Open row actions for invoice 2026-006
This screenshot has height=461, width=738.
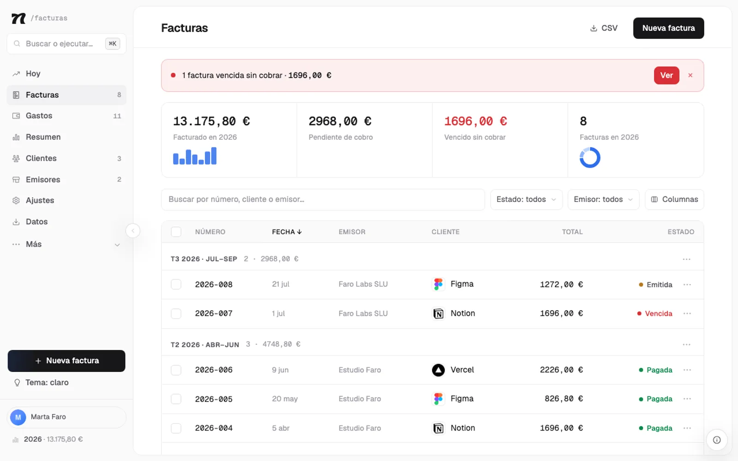687,370
